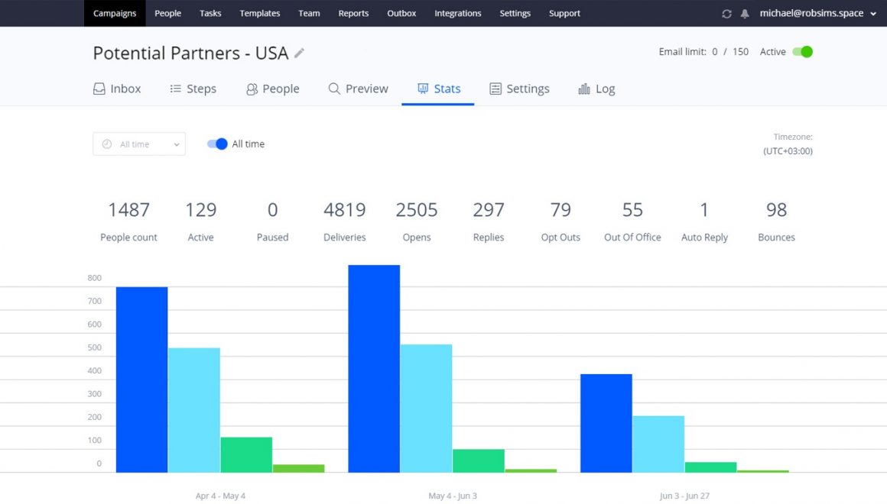
Task: Disable the All time toggle
Action: pyautogui.click(x=218, y=144)
